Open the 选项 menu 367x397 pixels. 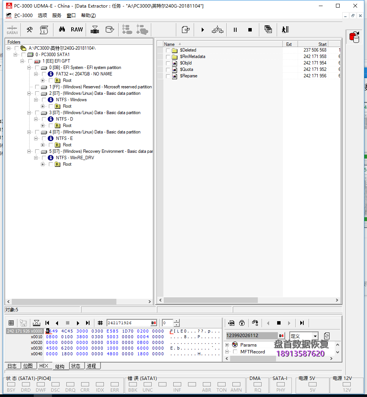point(42,16)
